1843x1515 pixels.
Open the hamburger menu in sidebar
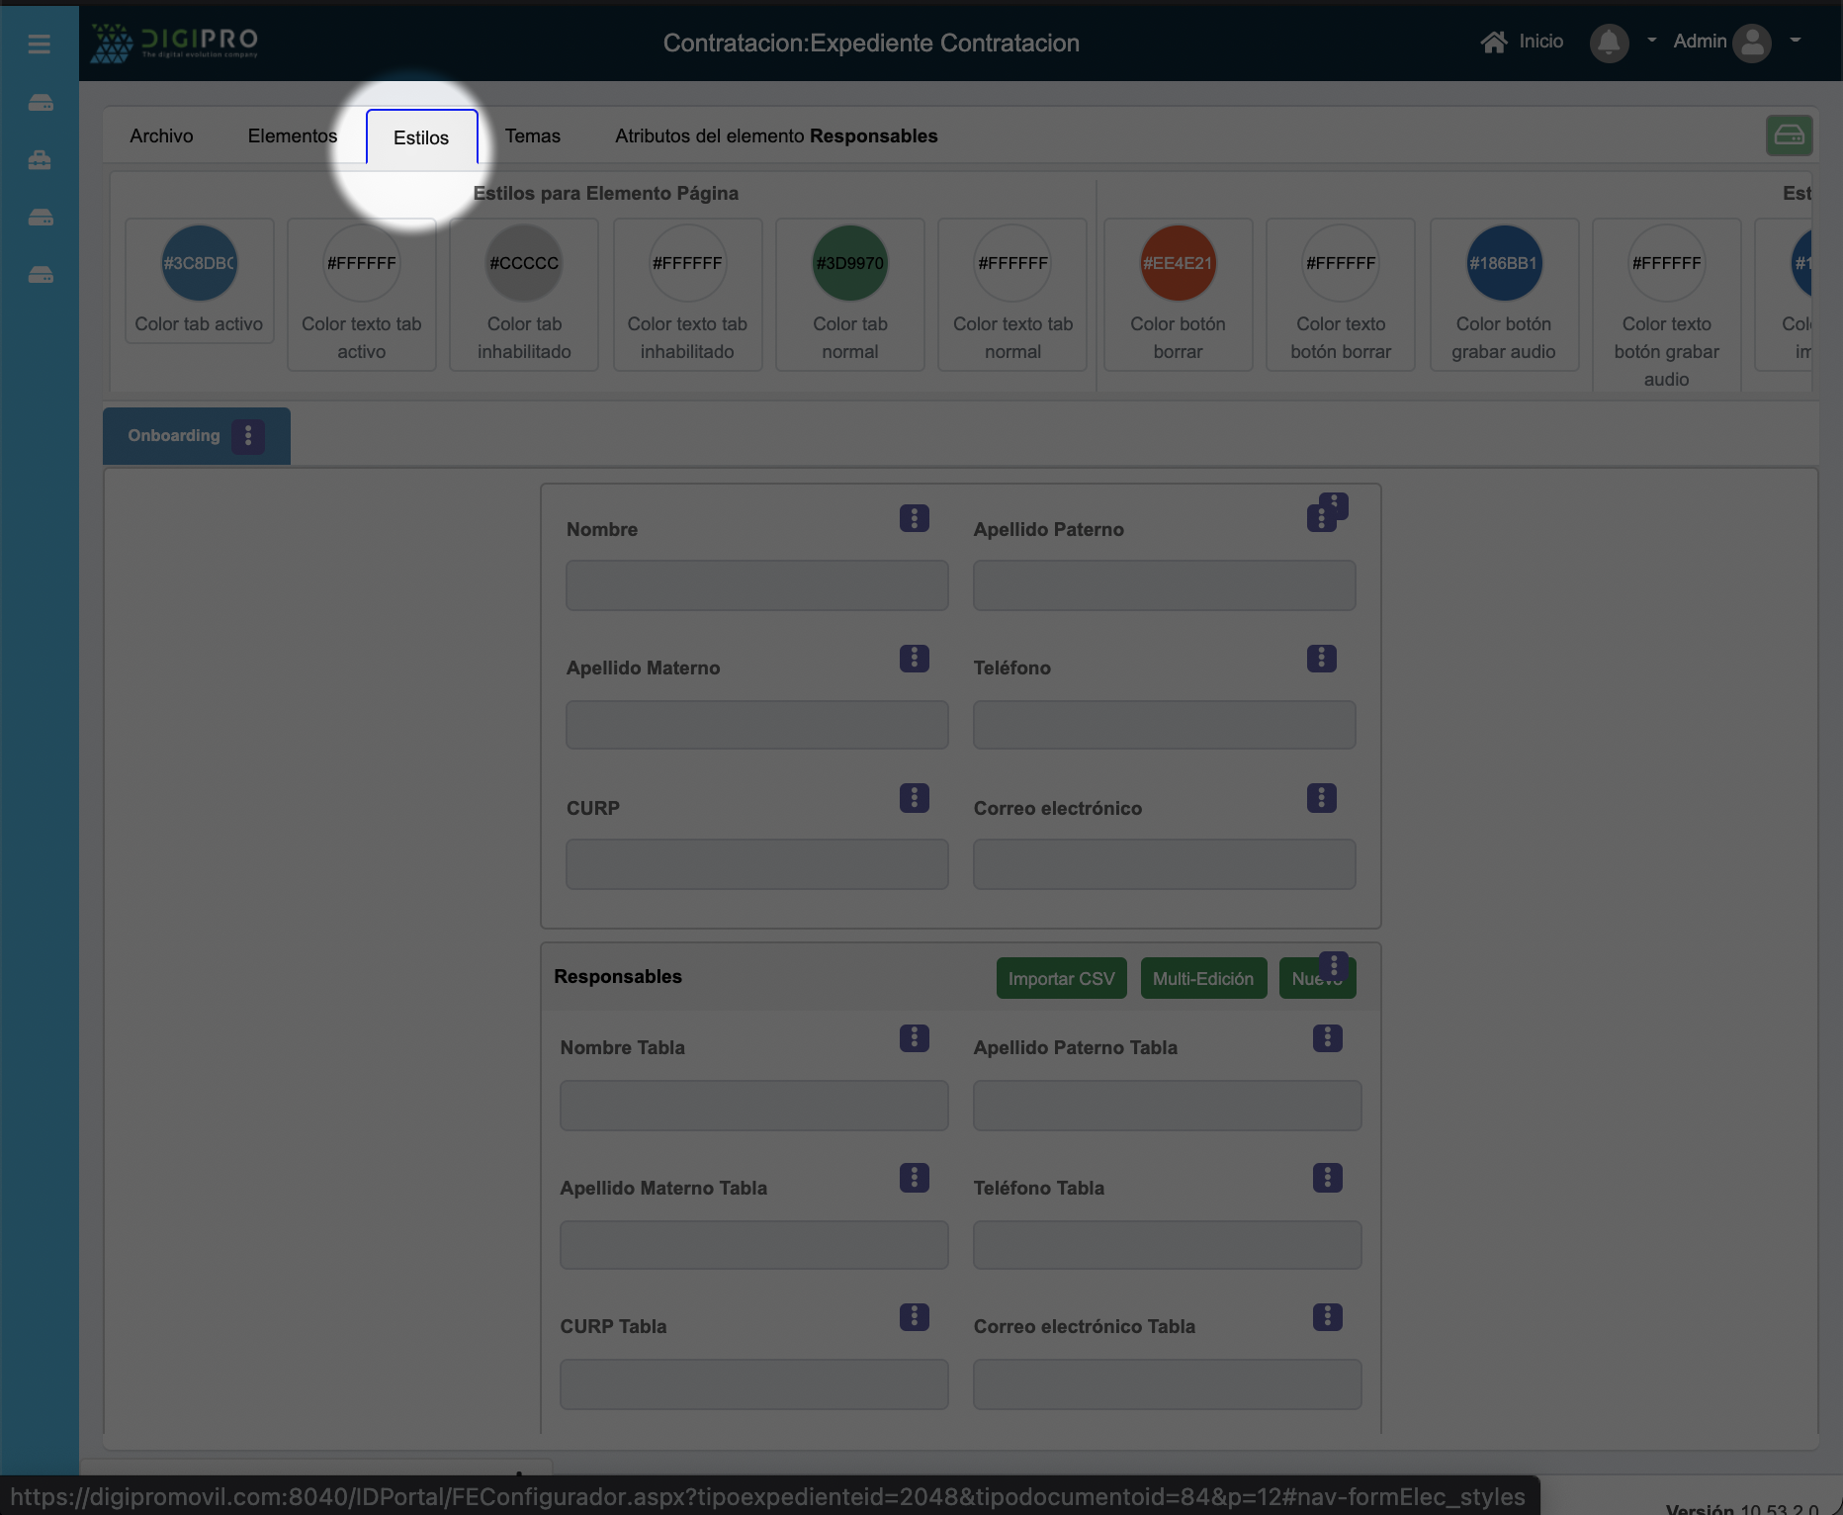[x=40, y=44]
